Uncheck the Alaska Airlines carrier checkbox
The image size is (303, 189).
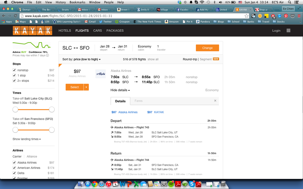(14, 163)
